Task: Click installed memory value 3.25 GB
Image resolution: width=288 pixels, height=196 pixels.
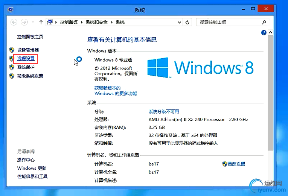Action: click(157, 128)
